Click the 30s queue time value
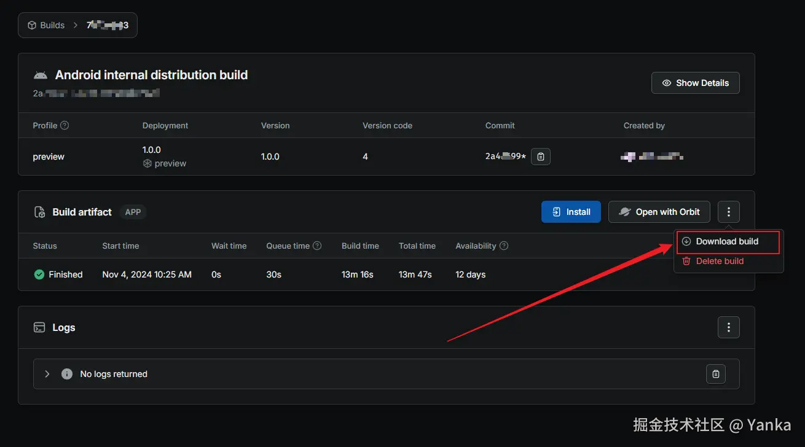This screenshot has width=805, height=447. pos(274,274)
